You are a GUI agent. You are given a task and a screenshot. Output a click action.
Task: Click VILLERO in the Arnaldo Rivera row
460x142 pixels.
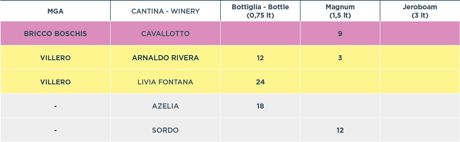pyautogui.click(x=55, y=58)
